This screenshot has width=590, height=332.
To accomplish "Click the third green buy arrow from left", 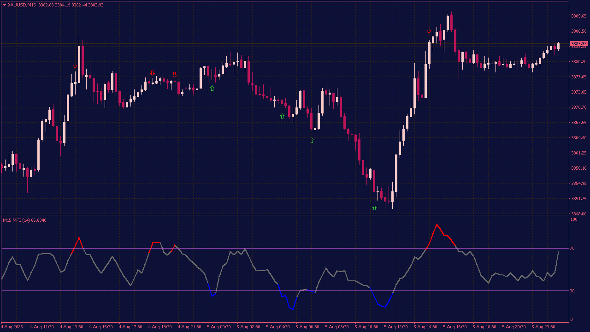I will pyautogui.click(x=312, y=140).
